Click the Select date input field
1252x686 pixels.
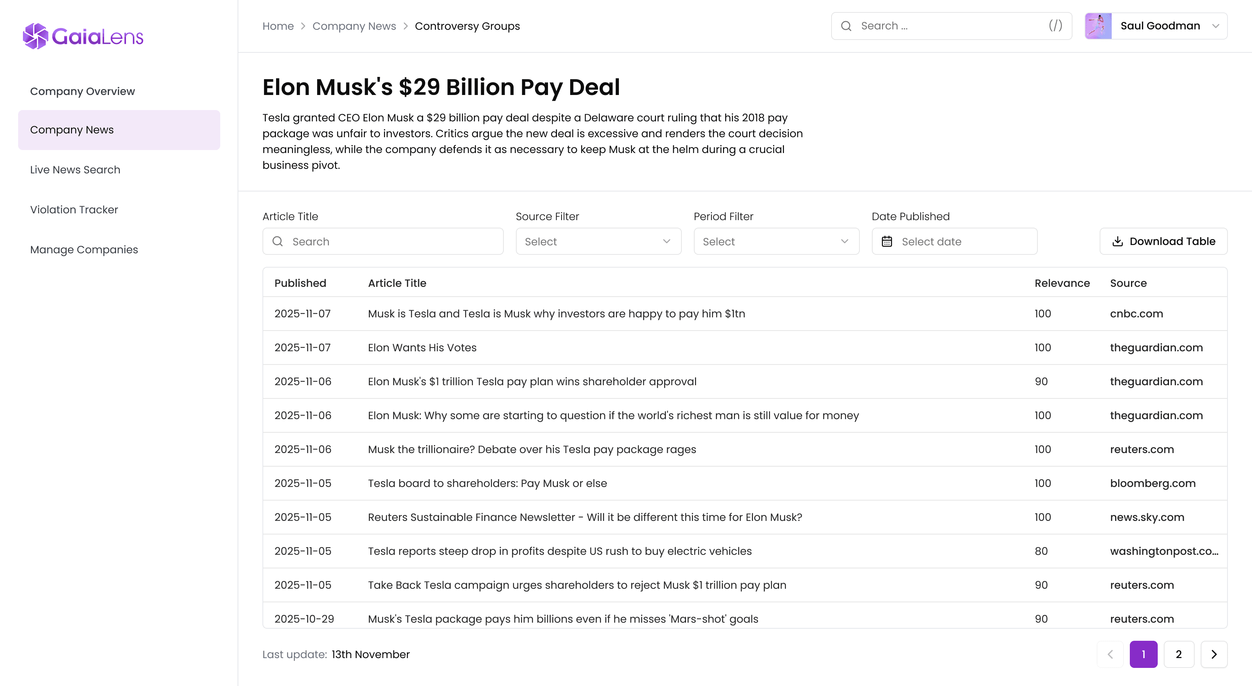954,242
